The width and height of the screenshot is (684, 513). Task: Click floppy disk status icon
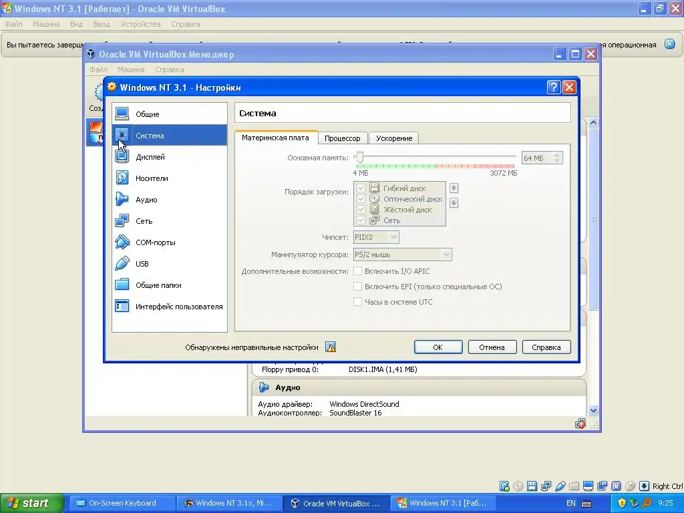pos(532,486)
